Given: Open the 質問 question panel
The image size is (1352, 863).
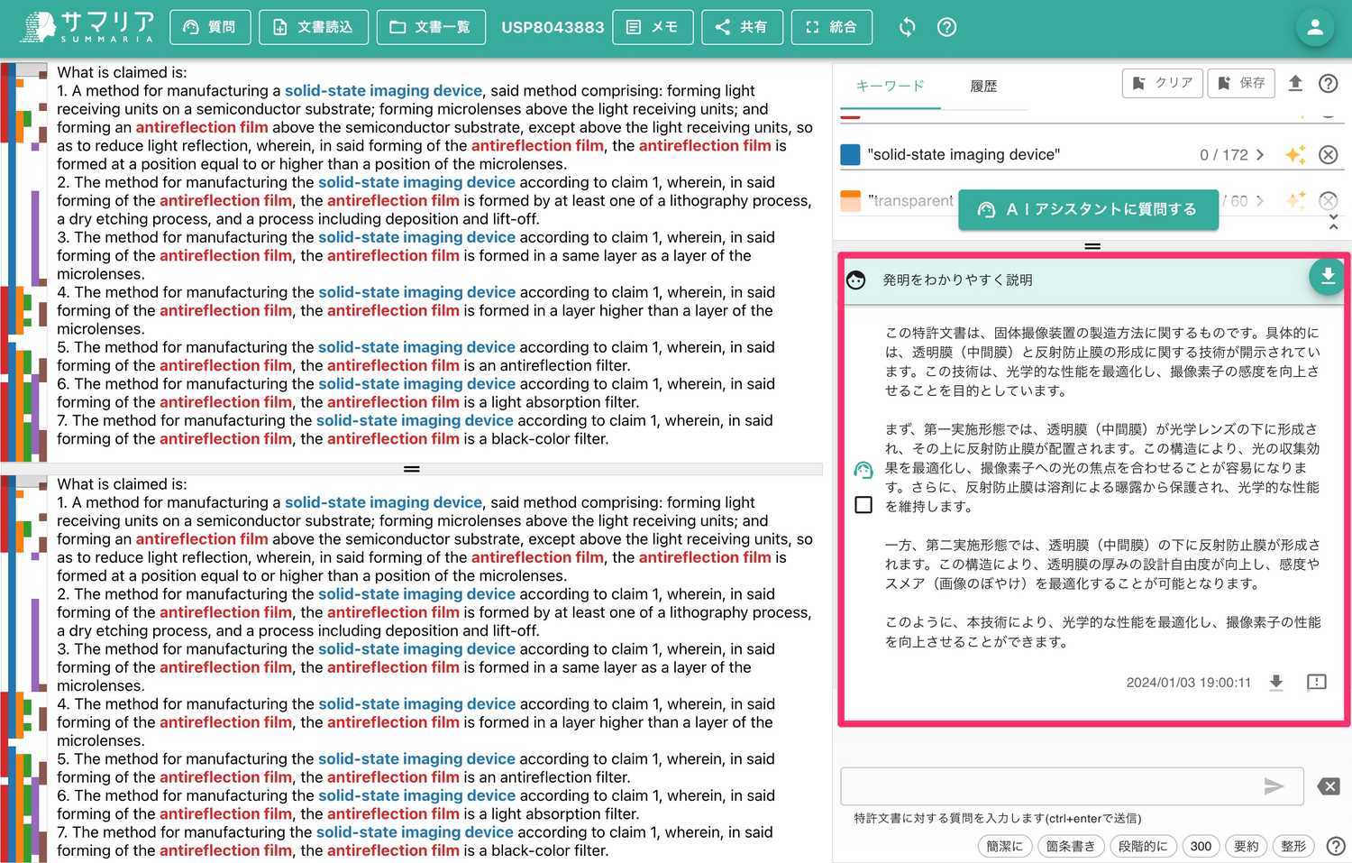Looking at the screenshot, I should point(209,27).
